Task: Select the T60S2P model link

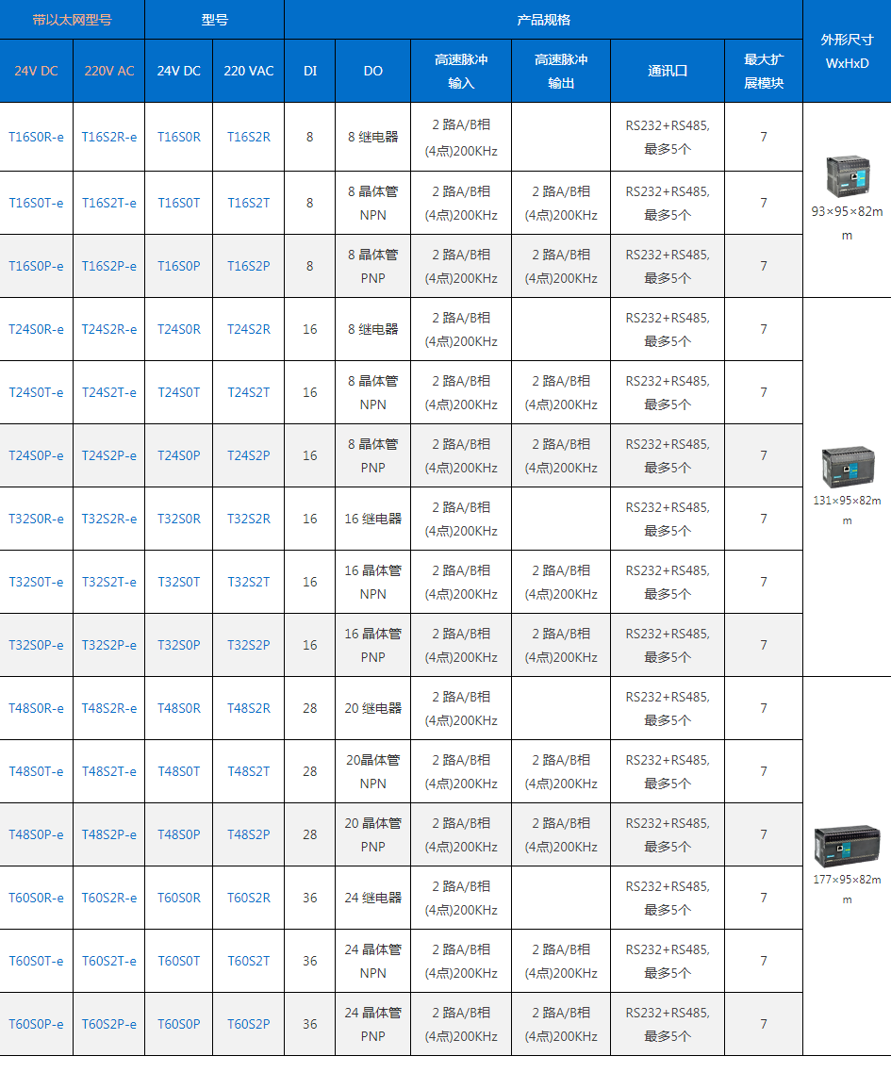Action: [x=249, y=1024]
